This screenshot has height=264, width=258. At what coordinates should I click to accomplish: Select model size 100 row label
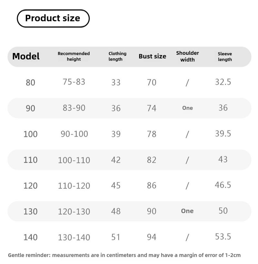[30, 134]
